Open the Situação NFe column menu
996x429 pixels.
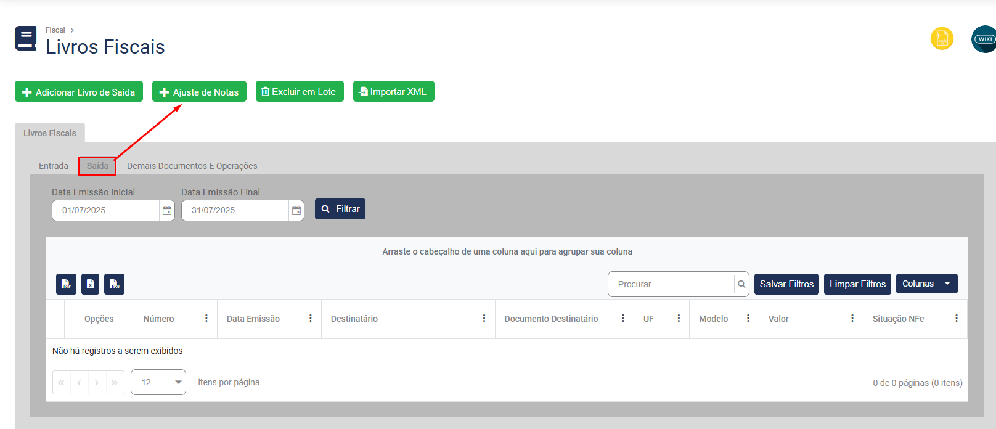(x=957, y=319)
